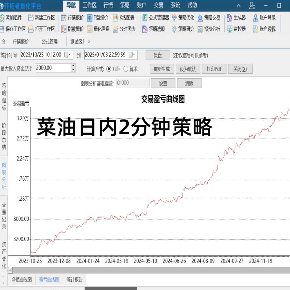Image resolution: width=290 pixels, height=290 pixels.
Task: Collapse the ribbon with the chevron arrow
Action: tap(238, 5)
